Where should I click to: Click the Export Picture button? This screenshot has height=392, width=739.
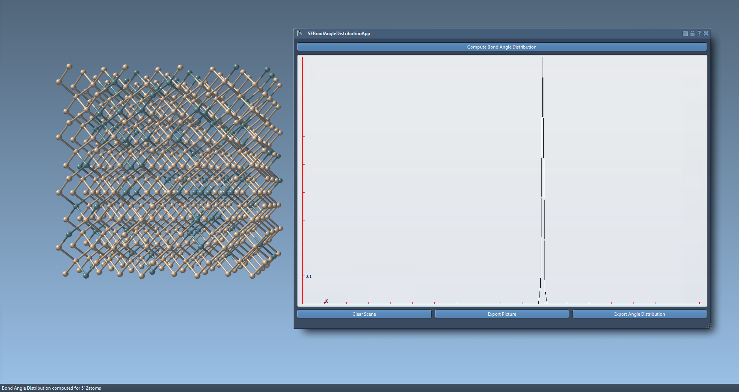[501, 314]
